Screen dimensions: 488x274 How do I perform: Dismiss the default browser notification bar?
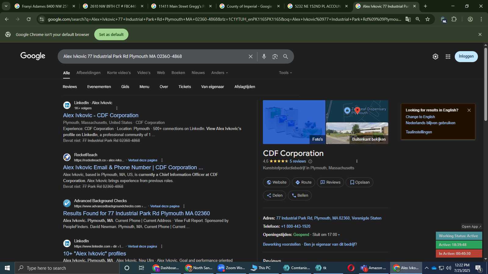tap(480, 34)
